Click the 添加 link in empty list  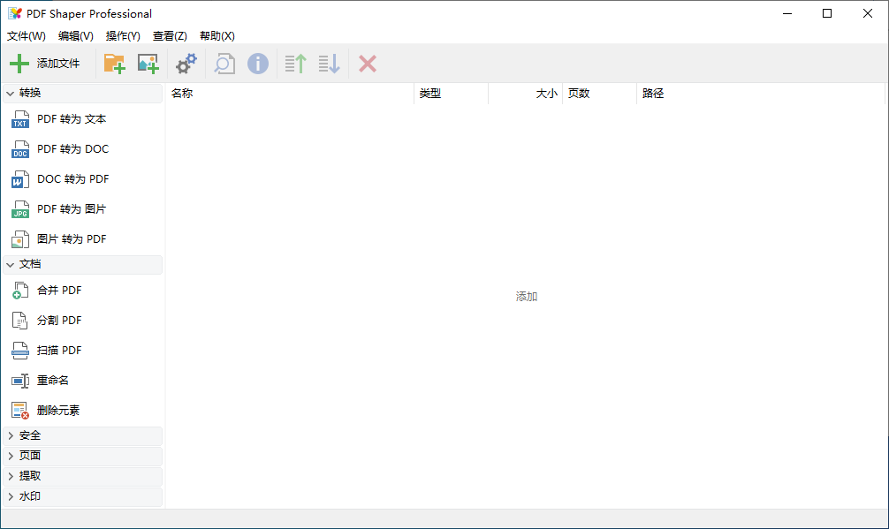coord(527,297)
